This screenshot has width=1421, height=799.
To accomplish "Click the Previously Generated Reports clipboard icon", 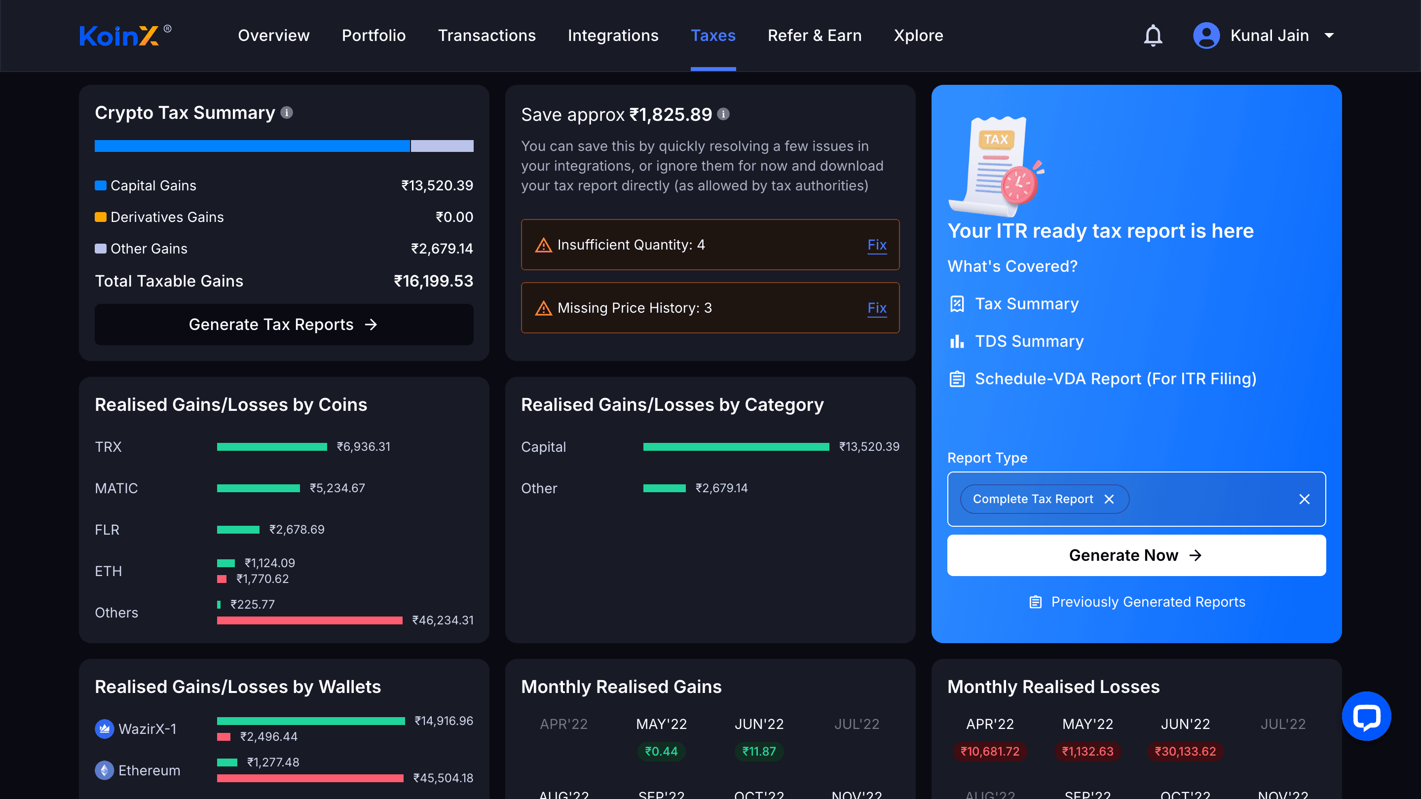I will [1036, 602].
